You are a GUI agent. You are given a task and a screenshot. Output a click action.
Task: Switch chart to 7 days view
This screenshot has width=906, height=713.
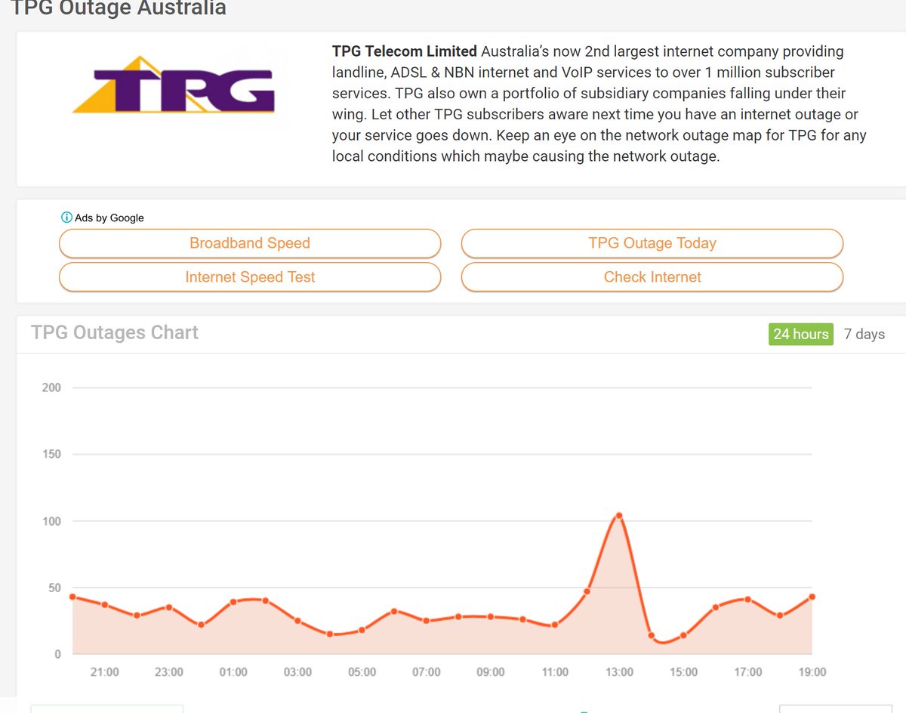864,334
